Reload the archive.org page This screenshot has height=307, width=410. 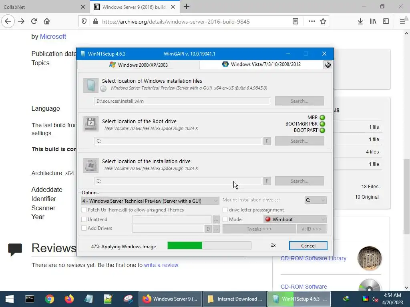pyautogui.click(x=34, y=22)
